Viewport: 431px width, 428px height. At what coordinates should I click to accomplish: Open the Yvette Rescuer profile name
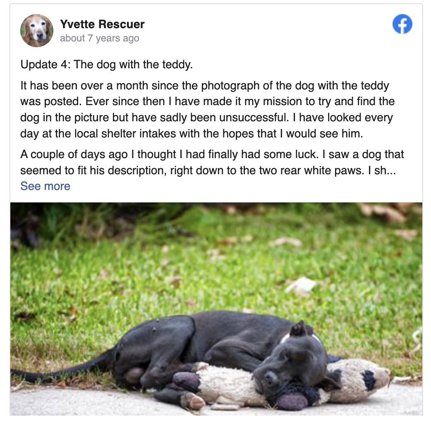pos(102,24)
